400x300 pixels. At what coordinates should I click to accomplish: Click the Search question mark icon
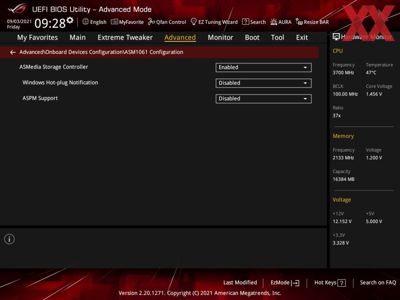point(245,22)
